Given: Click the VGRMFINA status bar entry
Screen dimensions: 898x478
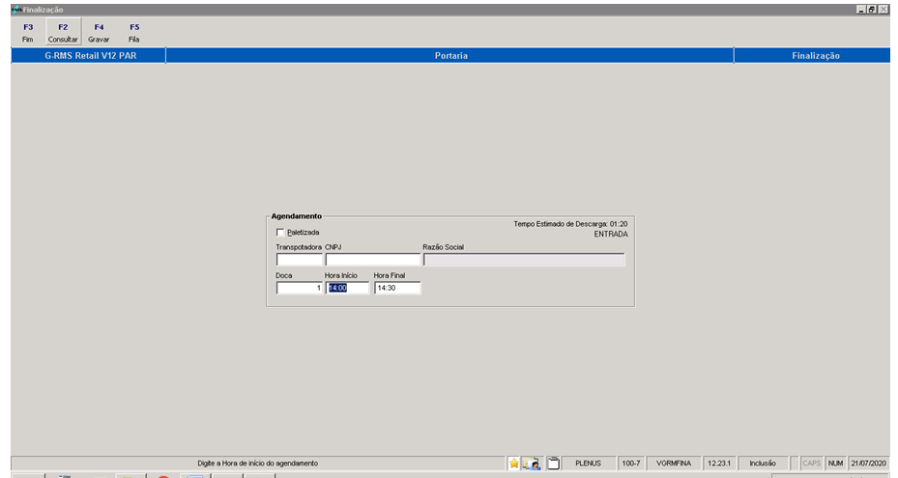Looking at the screenshot, I should 674,464.
